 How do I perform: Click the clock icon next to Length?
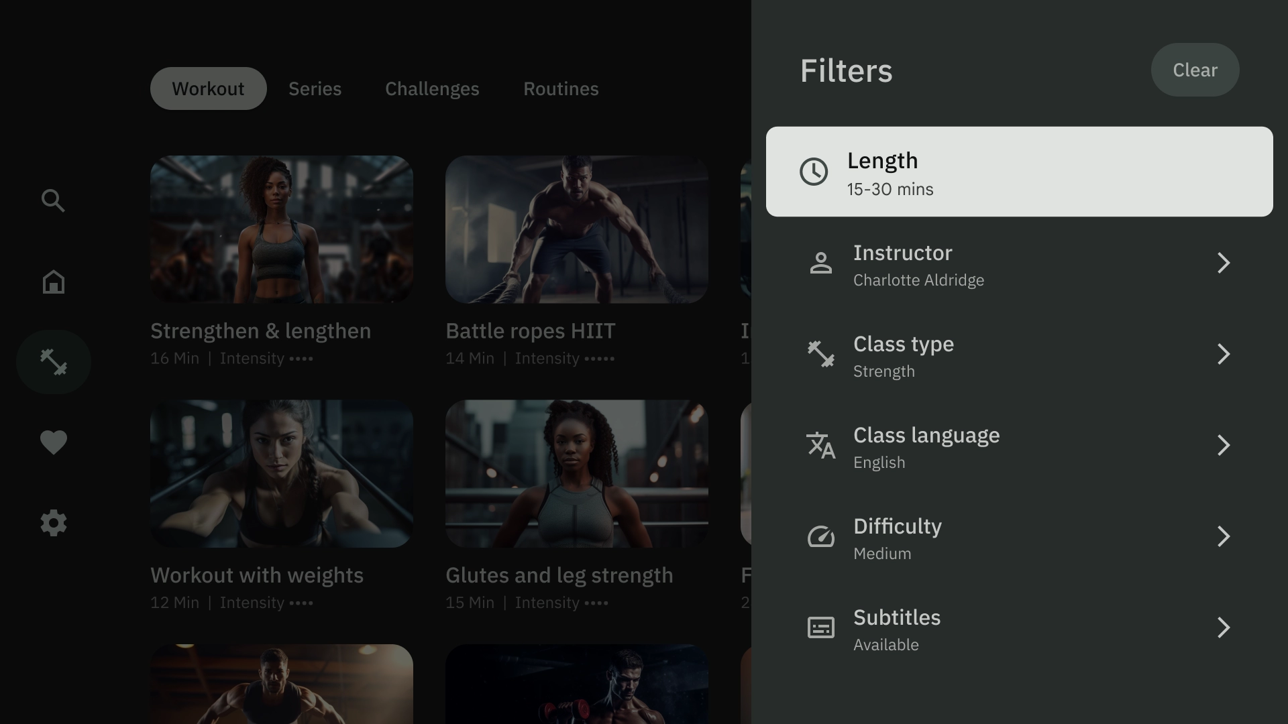pos(815,172)
